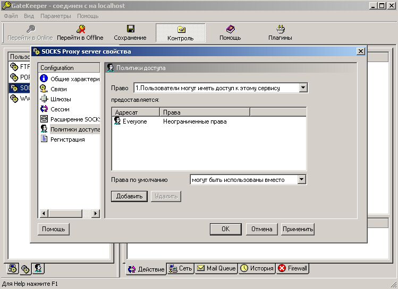Open the Право dropdown arrow

[303, 88]
